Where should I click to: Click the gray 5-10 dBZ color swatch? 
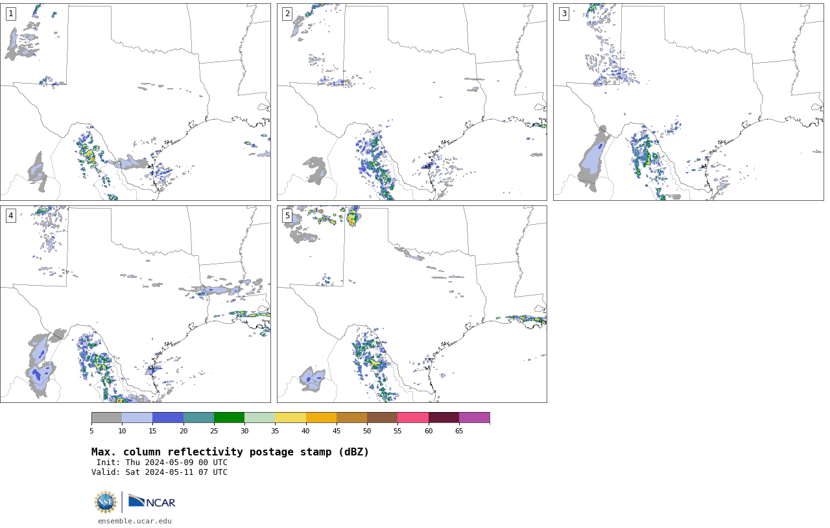[106, 417]
